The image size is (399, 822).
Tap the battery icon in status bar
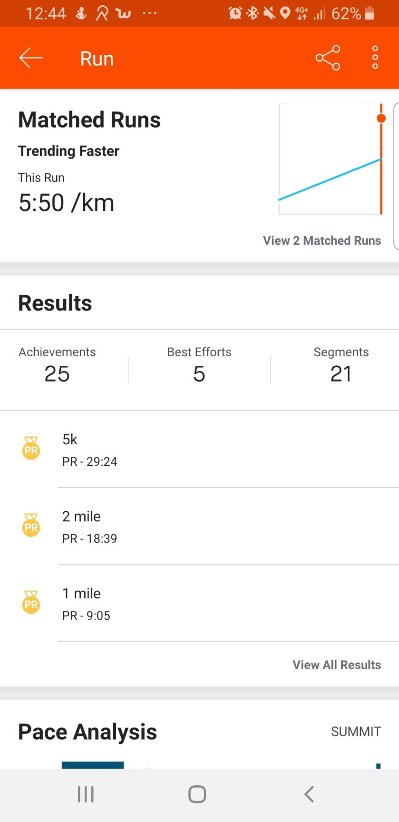370,13
